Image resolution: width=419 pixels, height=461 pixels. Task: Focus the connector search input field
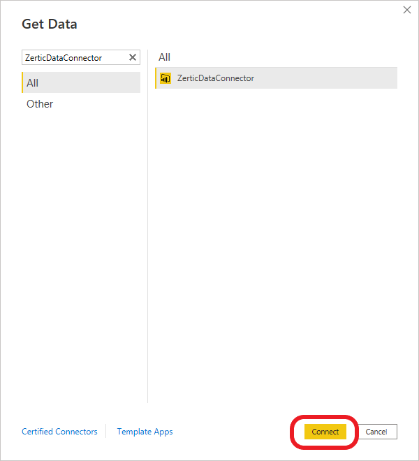(x=73, y=58)
